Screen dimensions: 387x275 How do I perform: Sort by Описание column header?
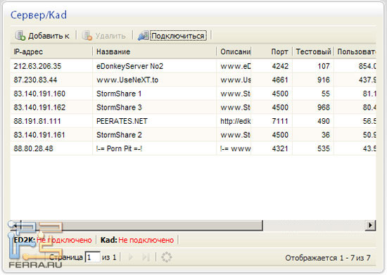coord(234,51)
